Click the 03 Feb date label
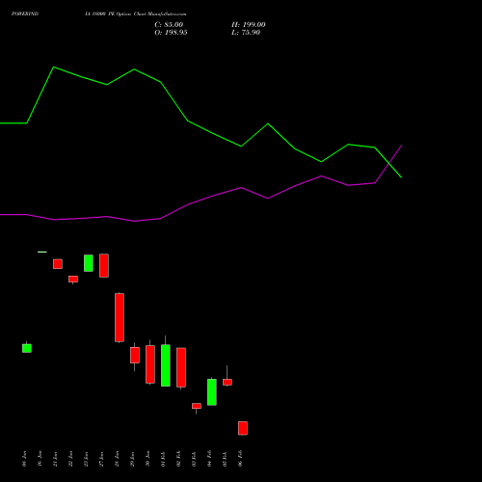The image size is (482, 482). point(195,459)
